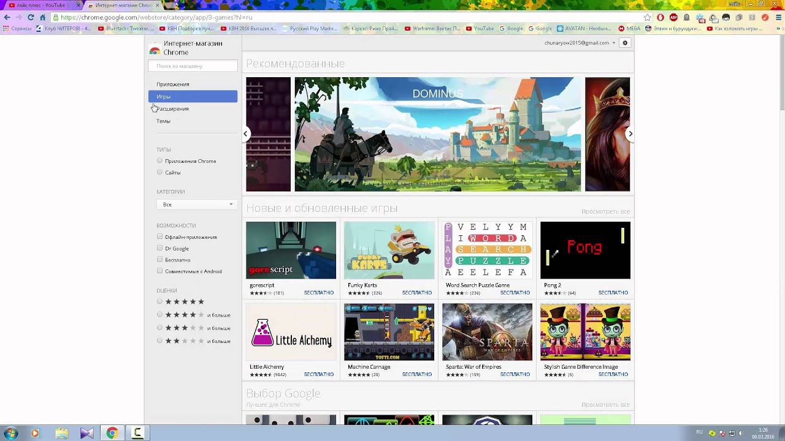Click the RU language indicator in tray
Screen dimensions: 785x441
pyautogui.click(x=699, y=432)
